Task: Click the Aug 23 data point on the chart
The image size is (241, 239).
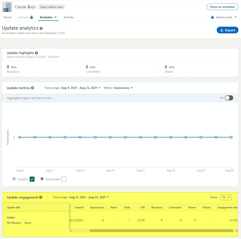Action: (x=231, y=137)
